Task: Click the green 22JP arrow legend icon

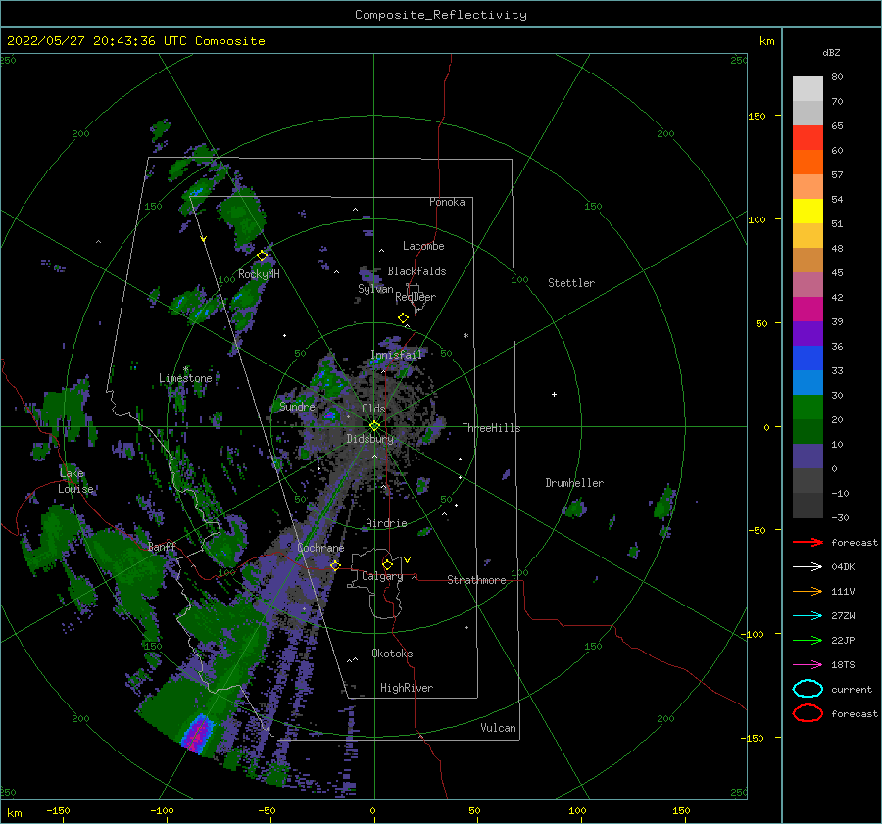Action: click(x=808, y=640)
